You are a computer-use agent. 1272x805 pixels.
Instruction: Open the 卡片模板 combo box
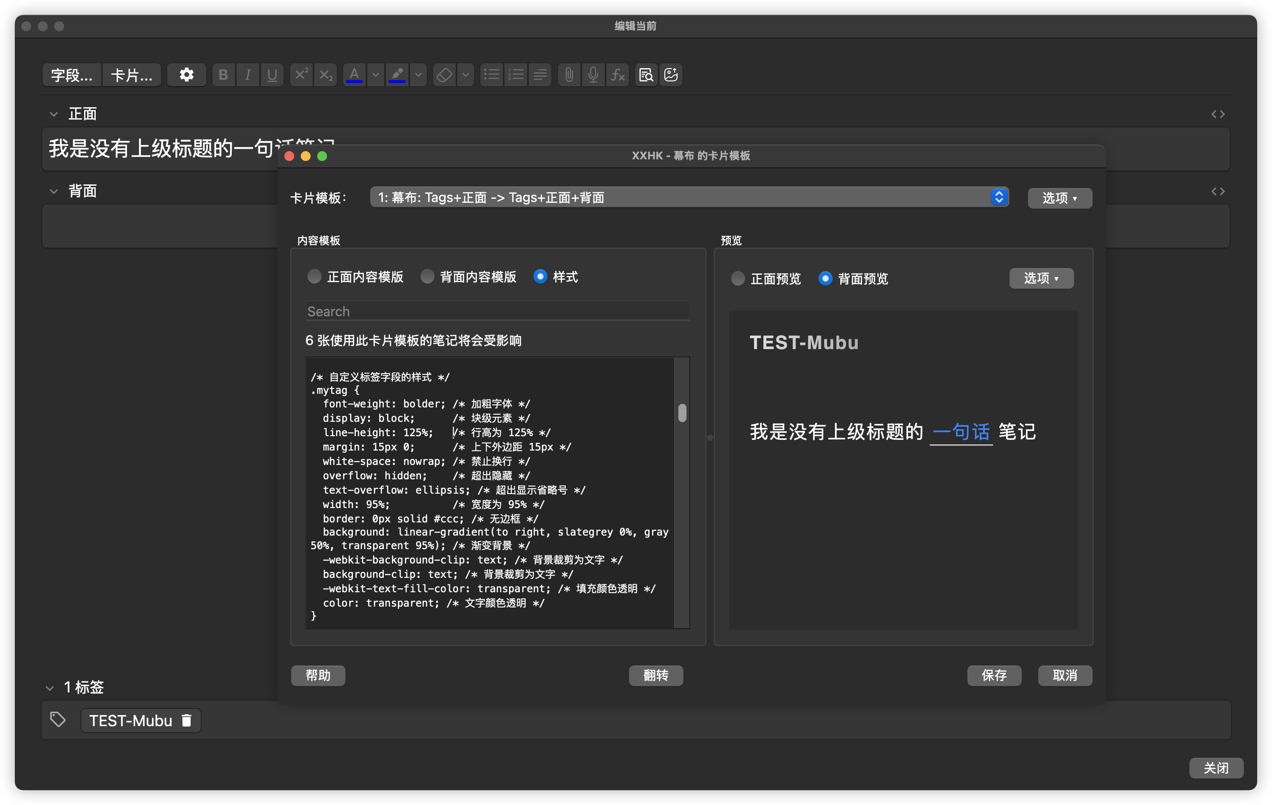tap(690, 197)
